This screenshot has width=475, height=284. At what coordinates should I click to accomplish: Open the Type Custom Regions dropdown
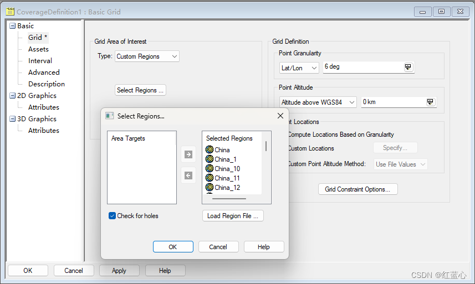pyautogui.click(x=147, y=56)
